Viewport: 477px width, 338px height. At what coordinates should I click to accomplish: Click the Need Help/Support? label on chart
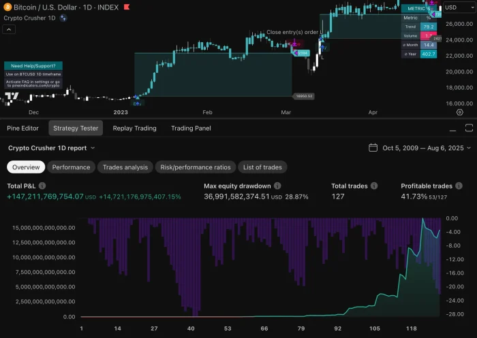coord(24,65)
